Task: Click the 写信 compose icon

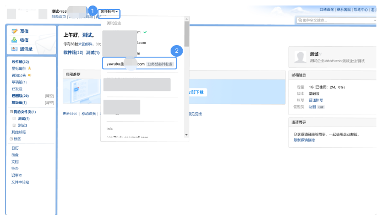Action: point(15,31)
